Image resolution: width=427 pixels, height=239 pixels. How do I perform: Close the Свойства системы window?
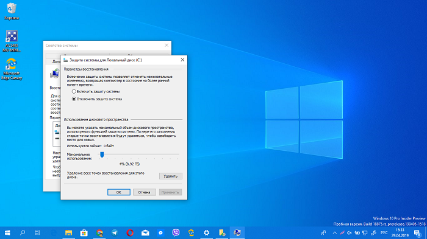(167, 46)
